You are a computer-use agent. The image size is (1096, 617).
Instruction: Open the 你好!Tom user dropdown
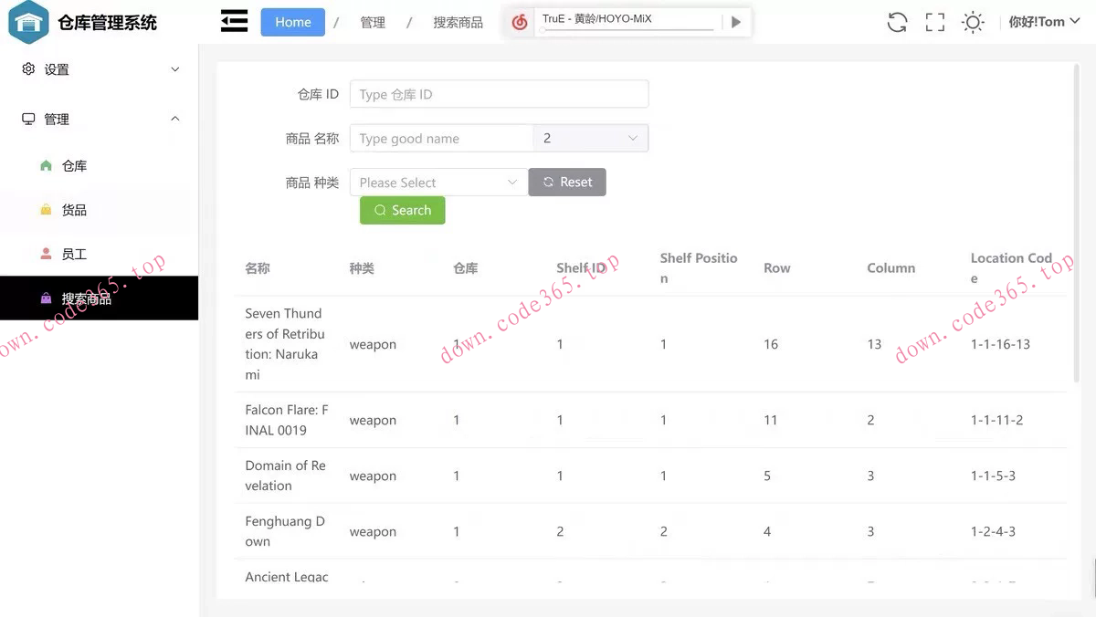(1044, 21)
